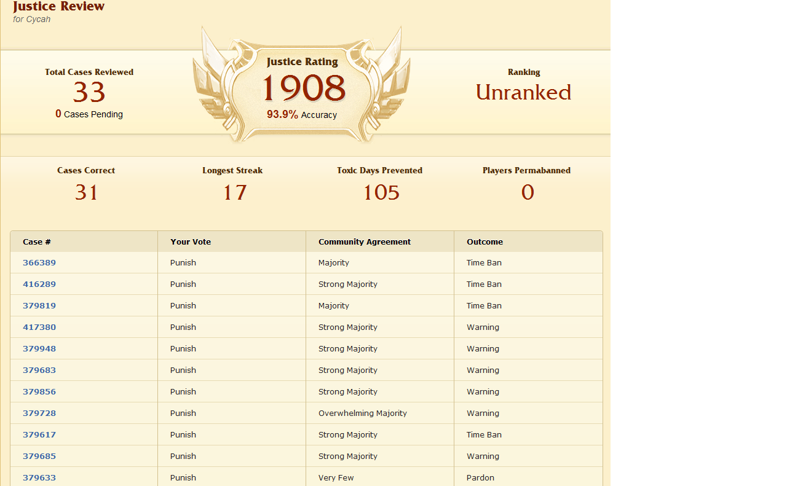Click the Toxic Days Prevented value

tap(381, 193)
